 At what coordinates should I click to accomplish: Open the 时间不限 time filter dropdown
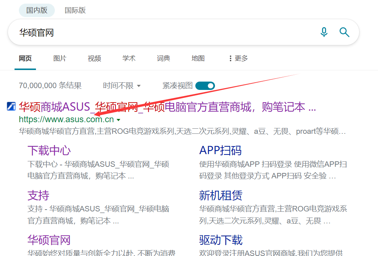coord(122,86)
